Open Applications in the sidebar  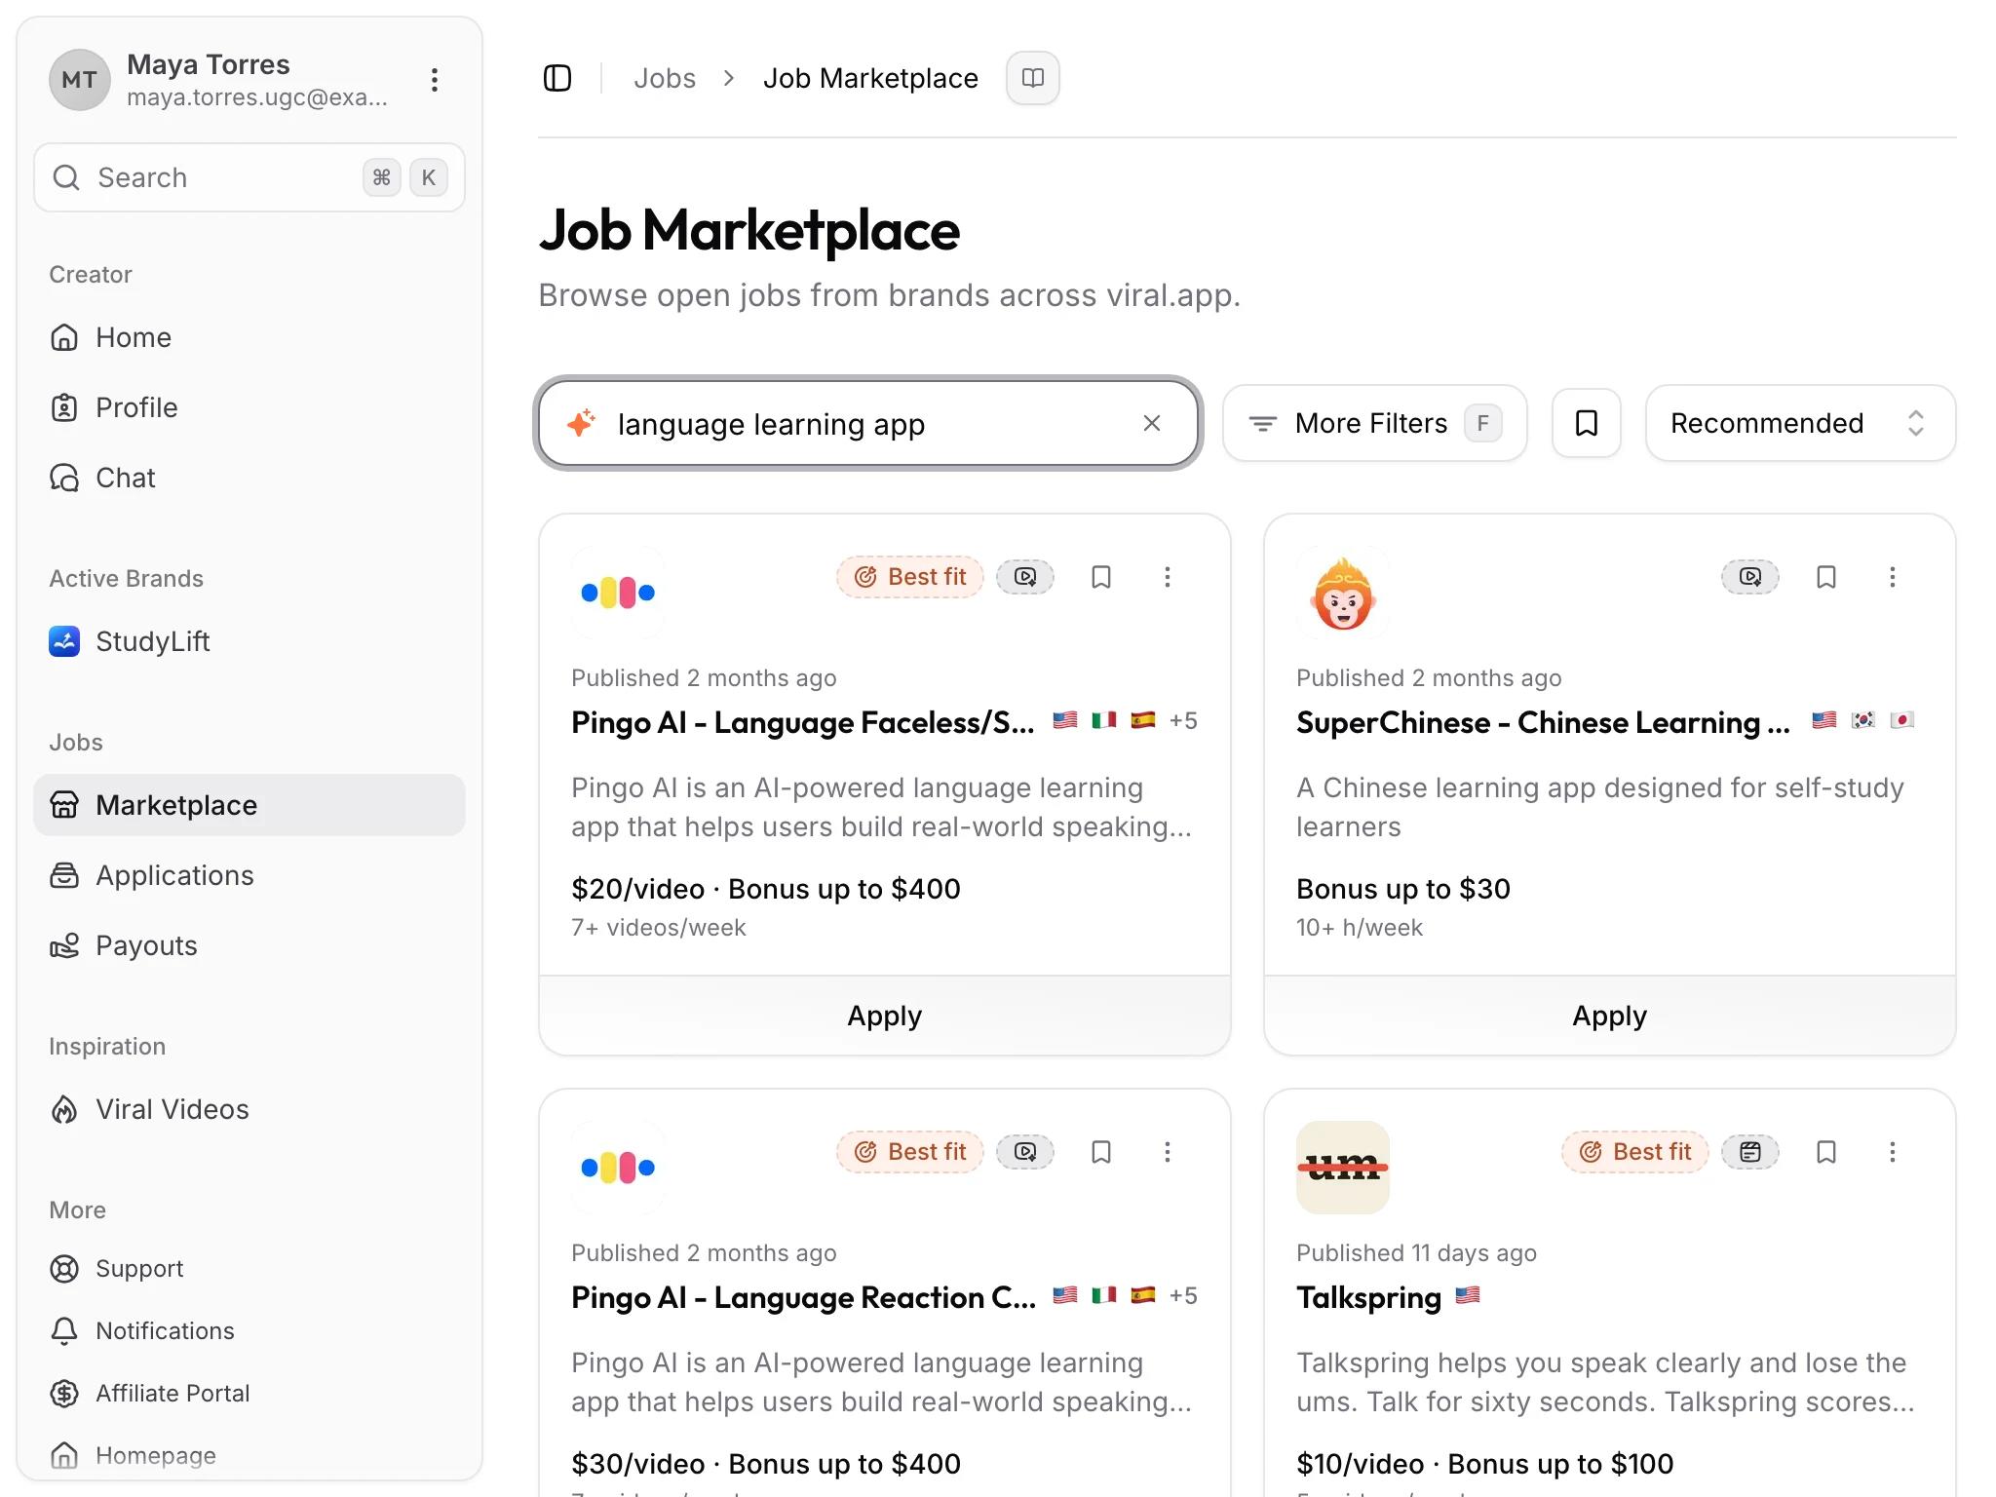249,875
